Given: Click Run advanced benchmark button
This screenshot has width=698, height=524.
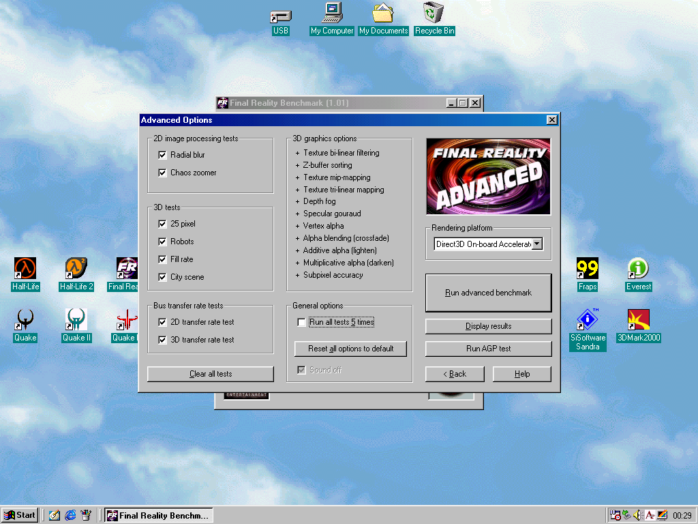Looking at the screenshot, I should (x=488, y=293).
